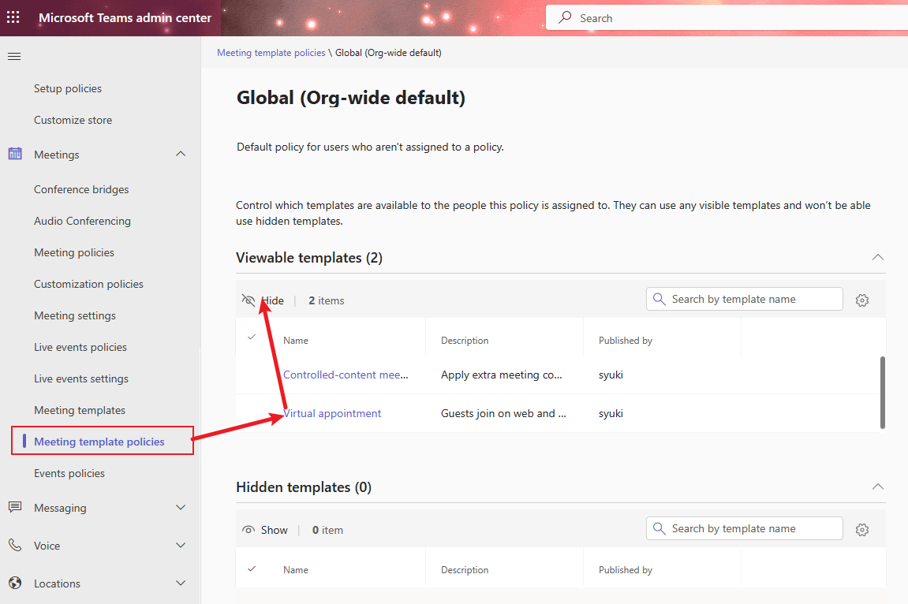The height and width of the screenshot is (604, 908).
Task: Expand the Voice section chevron
Action: coord(181,545)
